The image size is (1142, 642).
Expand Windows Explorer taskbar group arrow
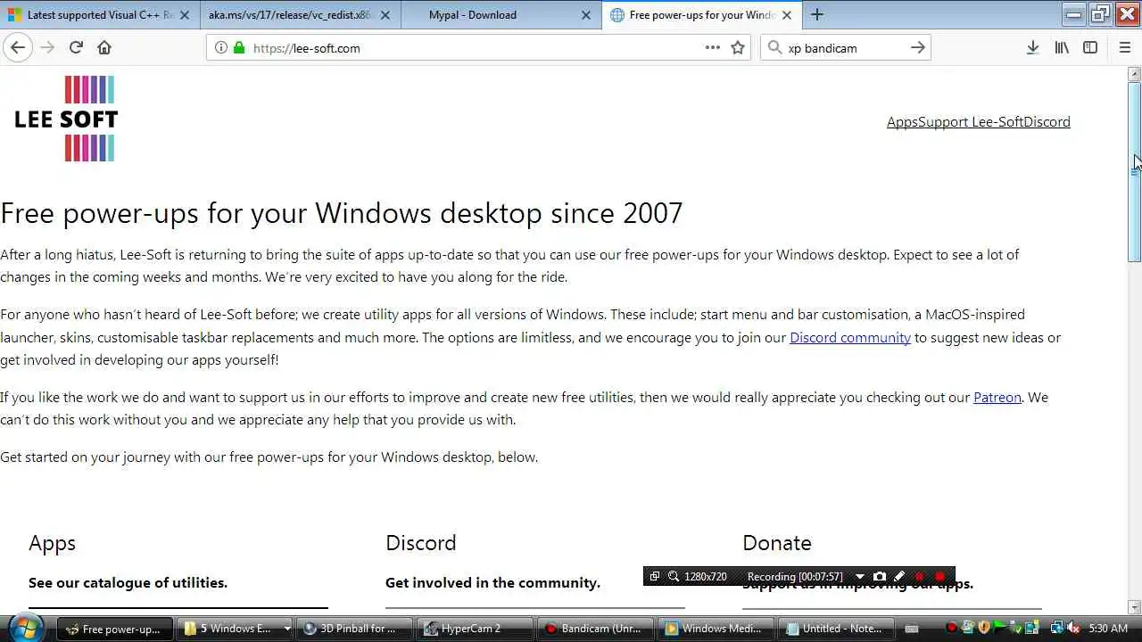pos(286,629)
